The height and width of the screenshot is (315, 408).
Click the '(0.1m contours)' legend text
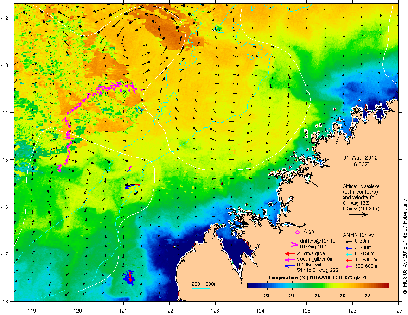pyautogui.click(x=360, y=192)
